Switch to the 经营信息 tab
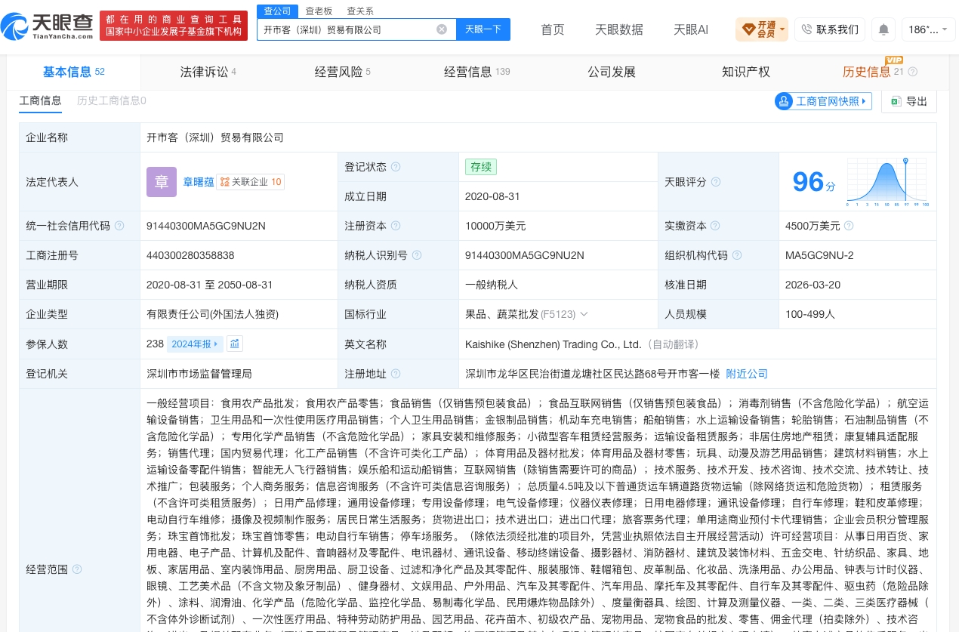 click(x=476, y=72)
